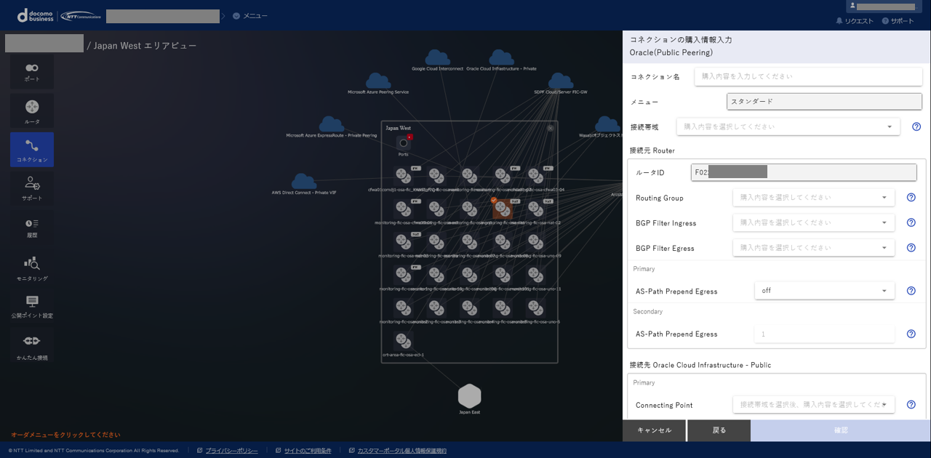
Task: Select the ルータ (Router) sidebar icon
Action: click(x=32, y=111)
